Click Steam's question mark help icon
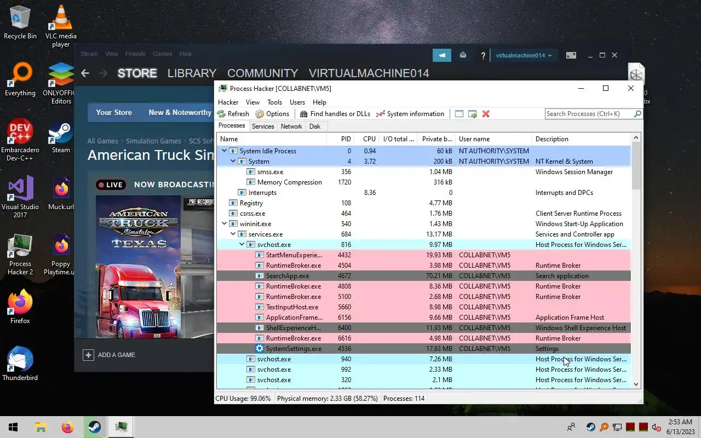The height and width of the screenshot is (438, 701). (483, 55)
